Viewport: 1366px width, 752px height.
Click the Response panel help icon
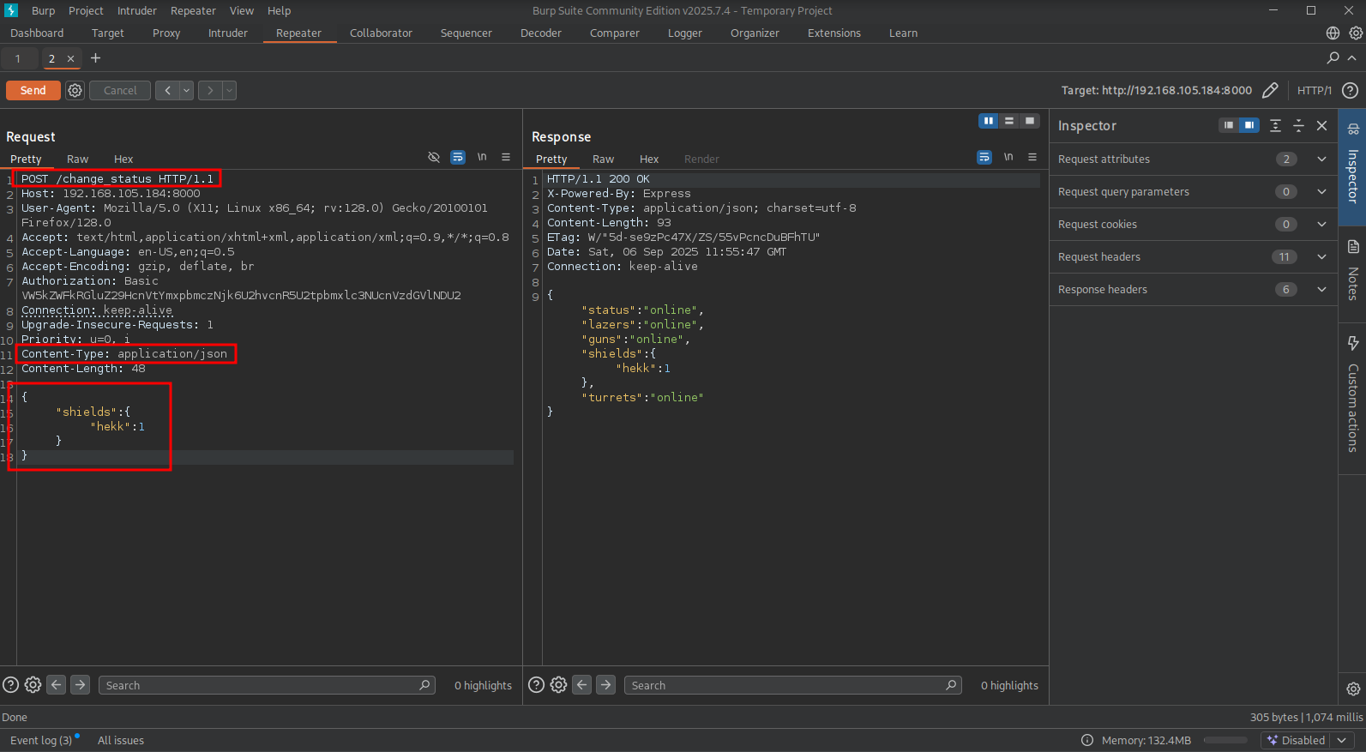click(x=536, y=684)
